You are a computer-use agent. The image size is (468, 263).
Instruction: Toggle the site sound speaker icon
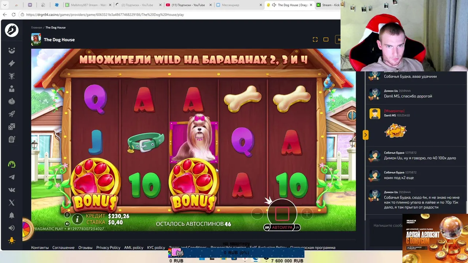(12, 228)
